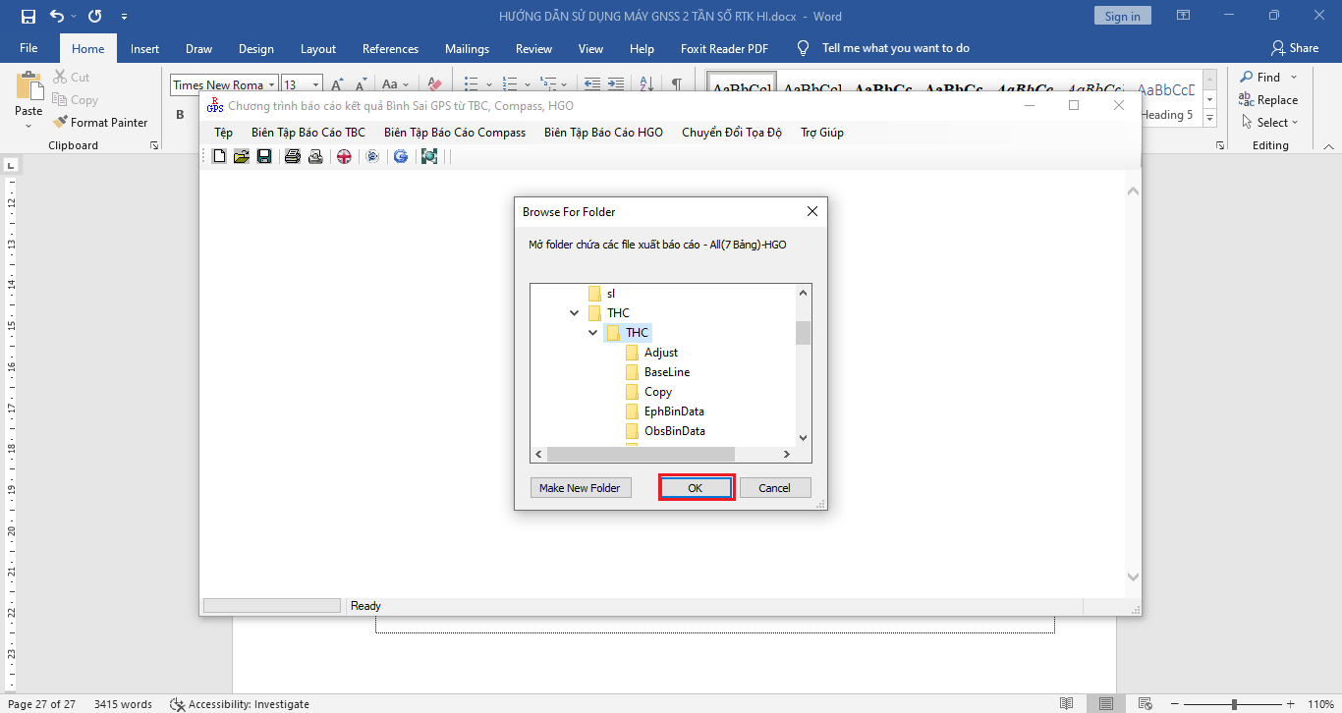Click Word's Save icon in Quick Access Toolbar
This screenshot has width=1342, height=713.
pos(28,17)
